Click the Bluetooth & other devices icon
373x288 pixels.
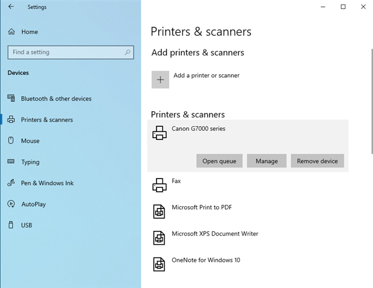(11, 98)
